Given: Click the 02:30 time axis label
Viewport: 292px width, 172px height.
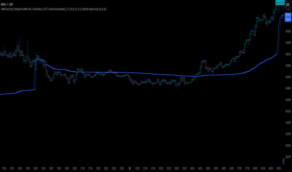Looking at the screenshot, I should 169,169.
